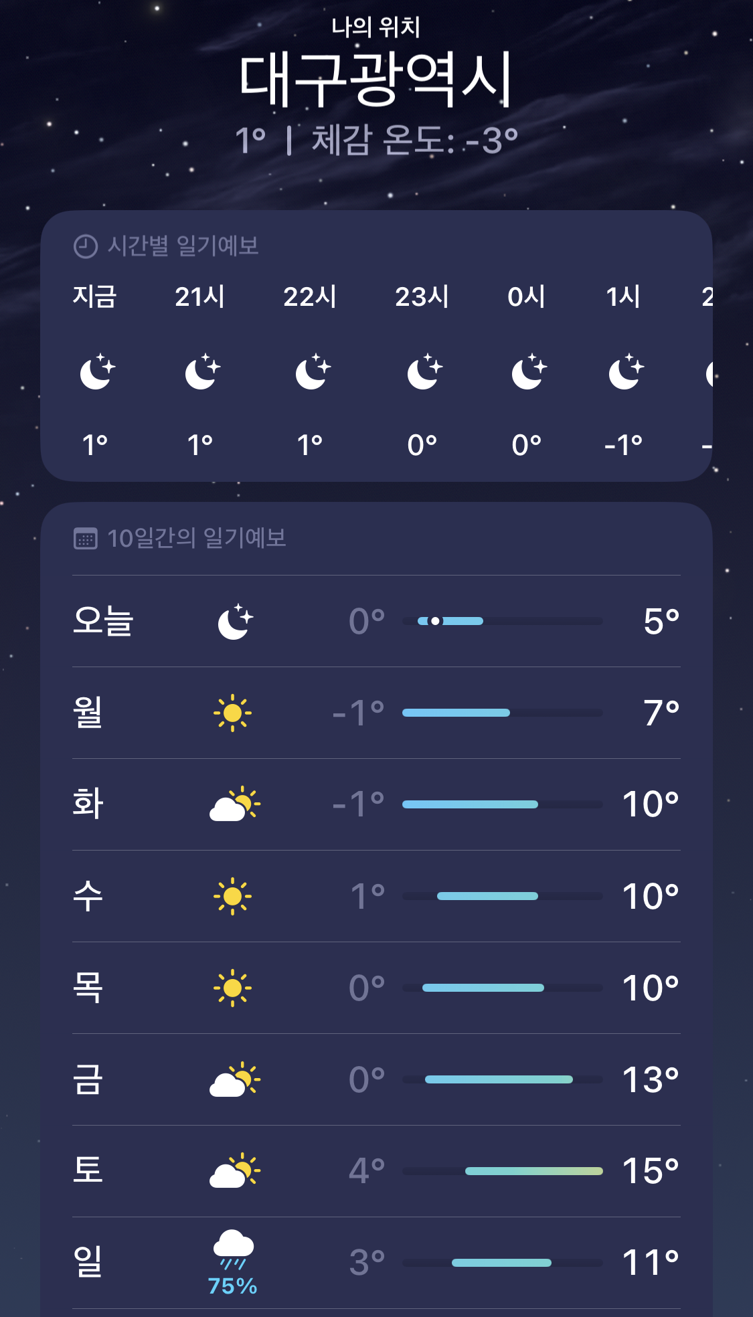Tap the rain cloud icon for 일
Viewport: 753px width, 1317px height.
click(x=233, y=1249)
